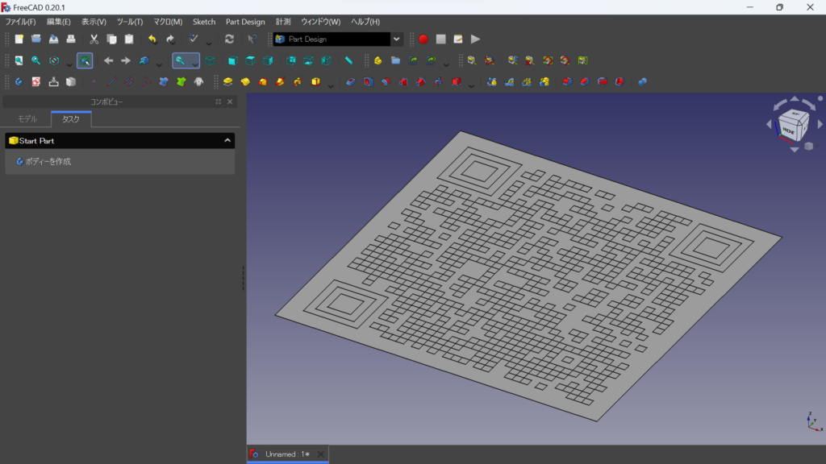Stop macro recording square button
This screenshot has height=464, width=826.
(x=441, y=39)
